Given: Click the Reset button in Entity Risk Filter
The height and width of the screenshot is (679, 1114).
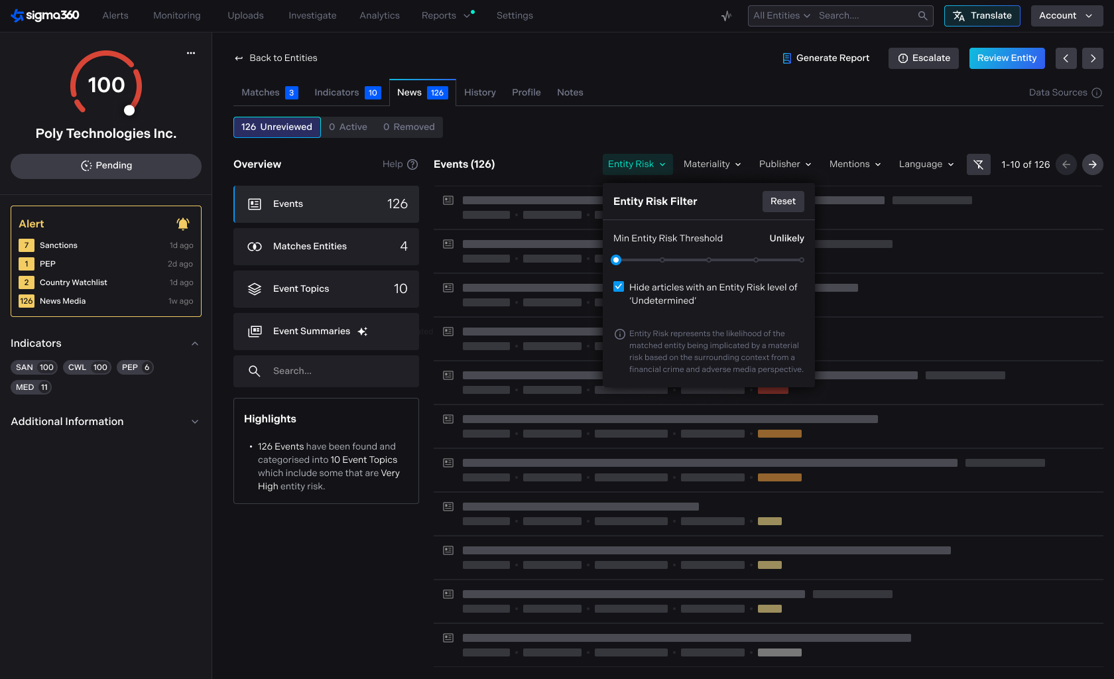Looking at the screenshot, I should [783, 202].
